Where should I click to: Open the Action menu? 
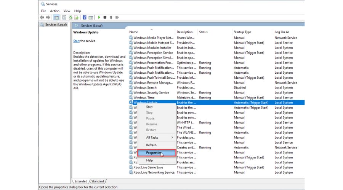coord(55,11)
